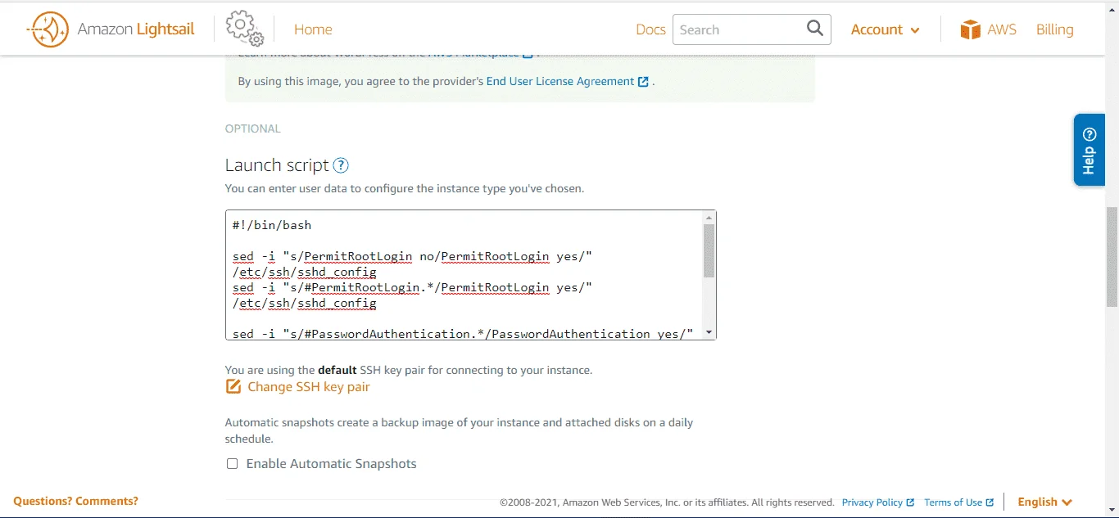The image size is (1119, 518).
Task: Click inside the launch script text area
Action: pos(464,275)
